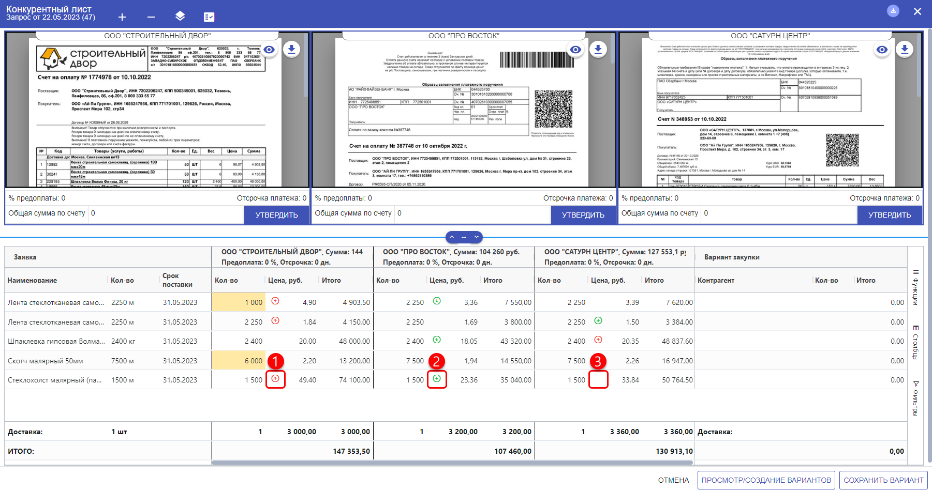Download the САТУРН ЦЕНТР invoice file

(x=905, y=49)
